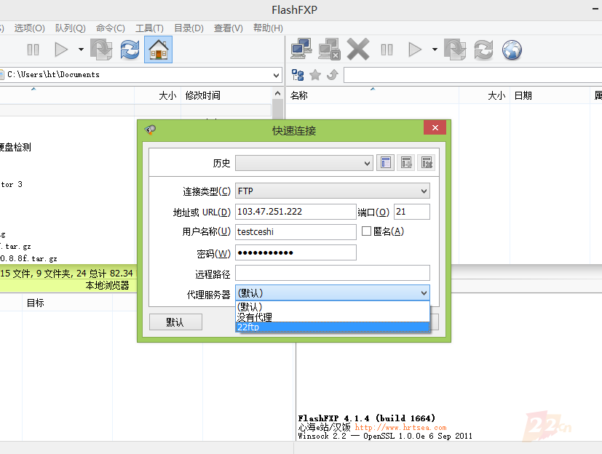Click the remote path address field
The image size is (602, 454).
(x=472, y=75)
